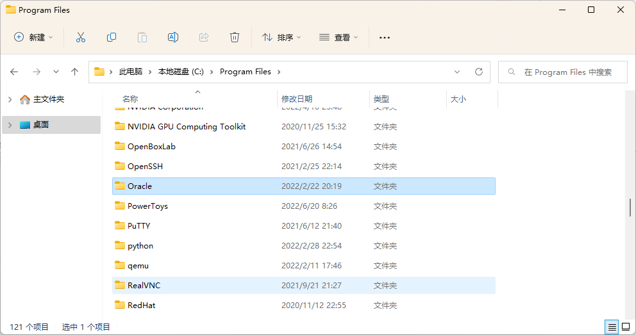
Task: Click the folder icon in address bar
Action: pyautogui.click(x=99, y=72)
